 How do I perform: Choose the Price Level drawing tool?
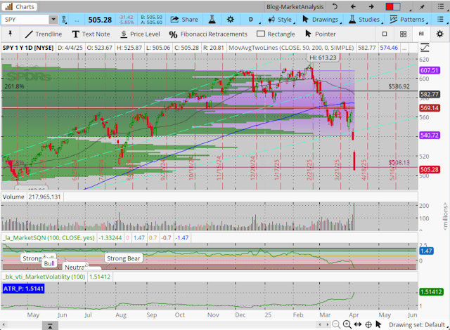point(140,34)
